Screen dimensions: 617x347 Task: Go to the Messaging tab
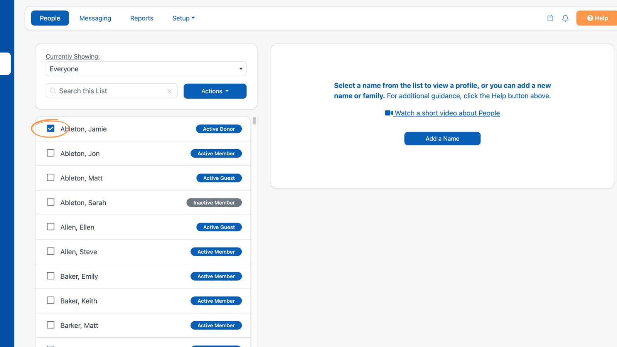95,18
